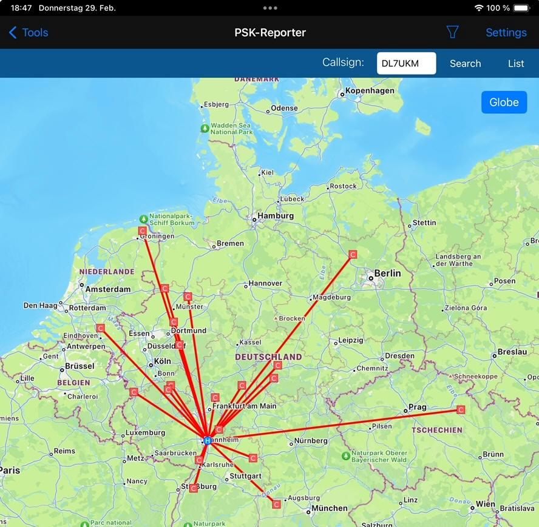Tap the Dresden city label
The image size is (539, 527).
(x=399, y=356)
